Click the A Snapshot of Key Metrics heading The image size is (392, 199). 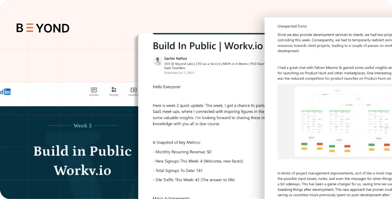point(177,142)
